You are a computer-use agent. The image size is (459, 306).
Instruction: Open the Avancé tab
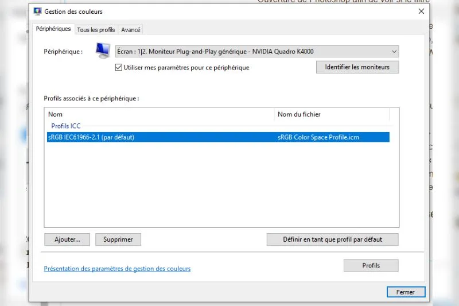[x=131, y=30]
